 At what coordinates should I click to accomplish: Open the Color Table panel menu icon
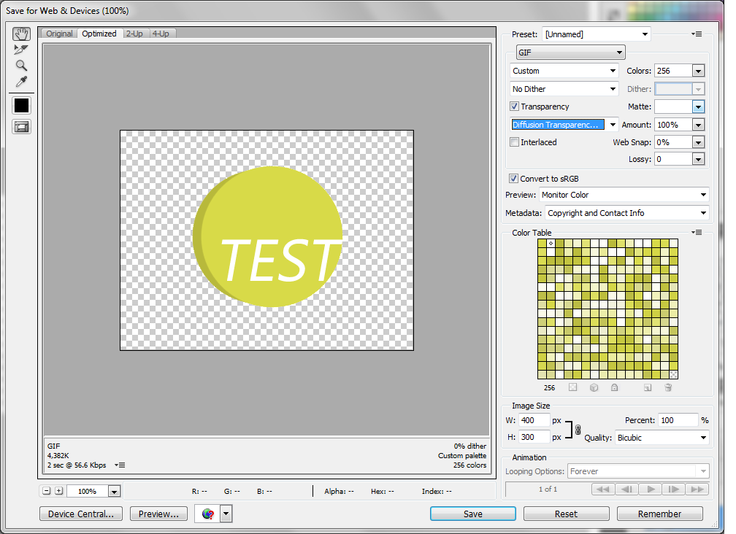[x=697, y=233]
